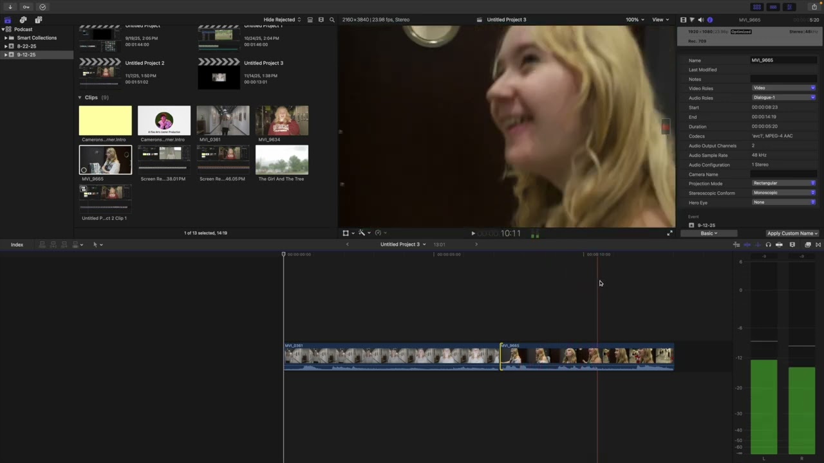Open clip appearance and filtering options
This screenshot has width=824, height=463.
(321, 20)
